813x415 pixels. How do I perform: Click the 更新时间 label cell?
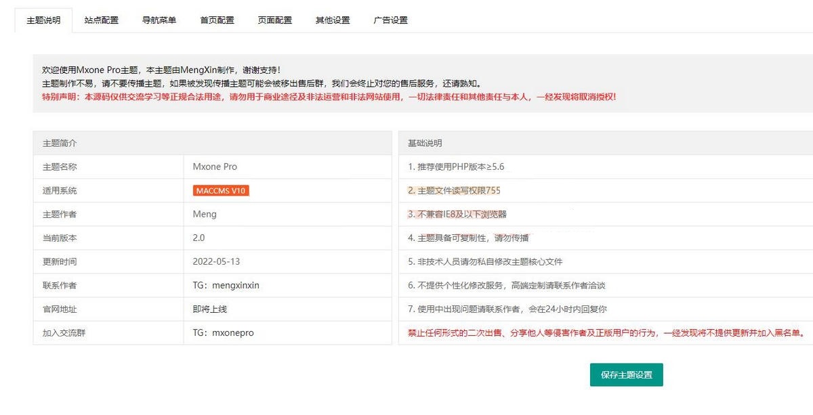(108, 261)
